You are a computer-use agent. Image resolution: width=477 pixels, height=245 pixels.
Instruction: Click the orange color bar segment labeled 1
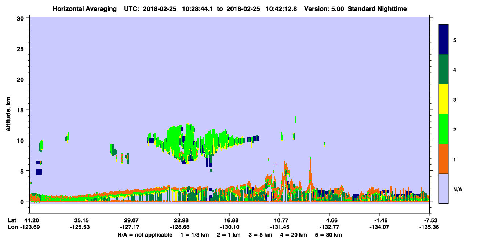point(444,159)
